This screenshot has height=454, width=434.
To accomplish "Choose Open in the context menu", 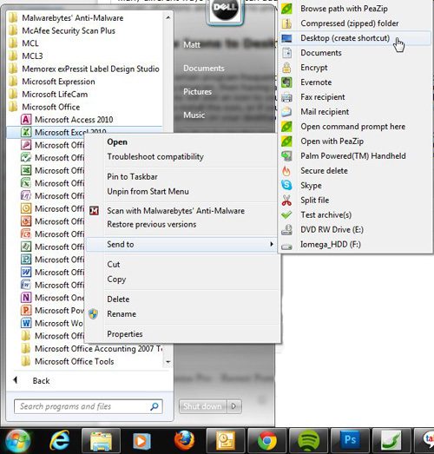I will click(x=117, y=141).
